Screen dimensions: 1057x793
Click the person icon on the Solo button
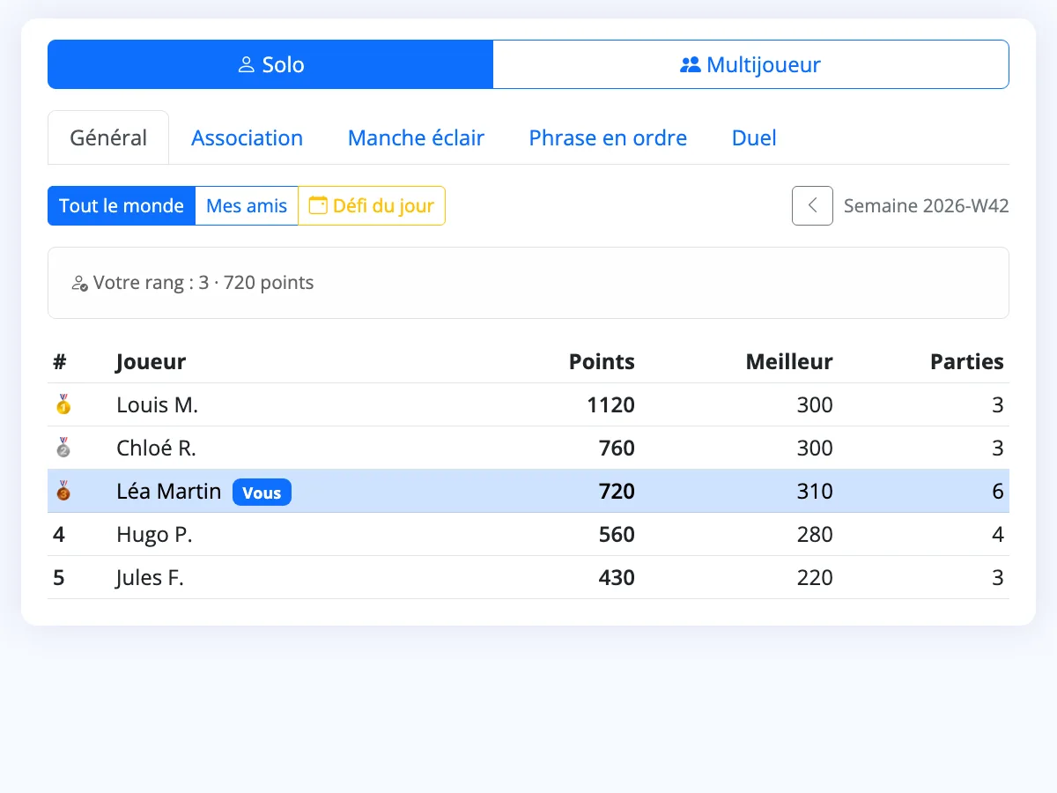pos(247,65)
